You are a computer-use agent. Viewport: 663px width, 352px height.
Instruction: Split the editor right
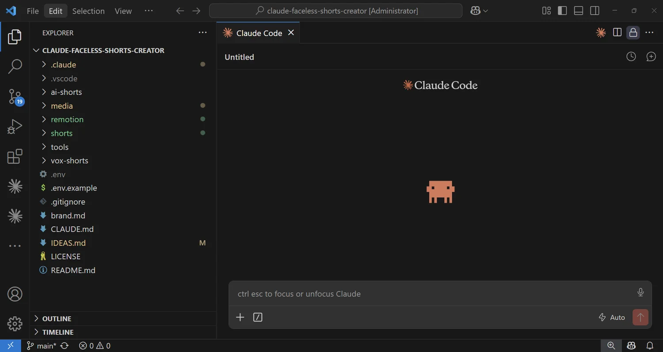point(617,32)
